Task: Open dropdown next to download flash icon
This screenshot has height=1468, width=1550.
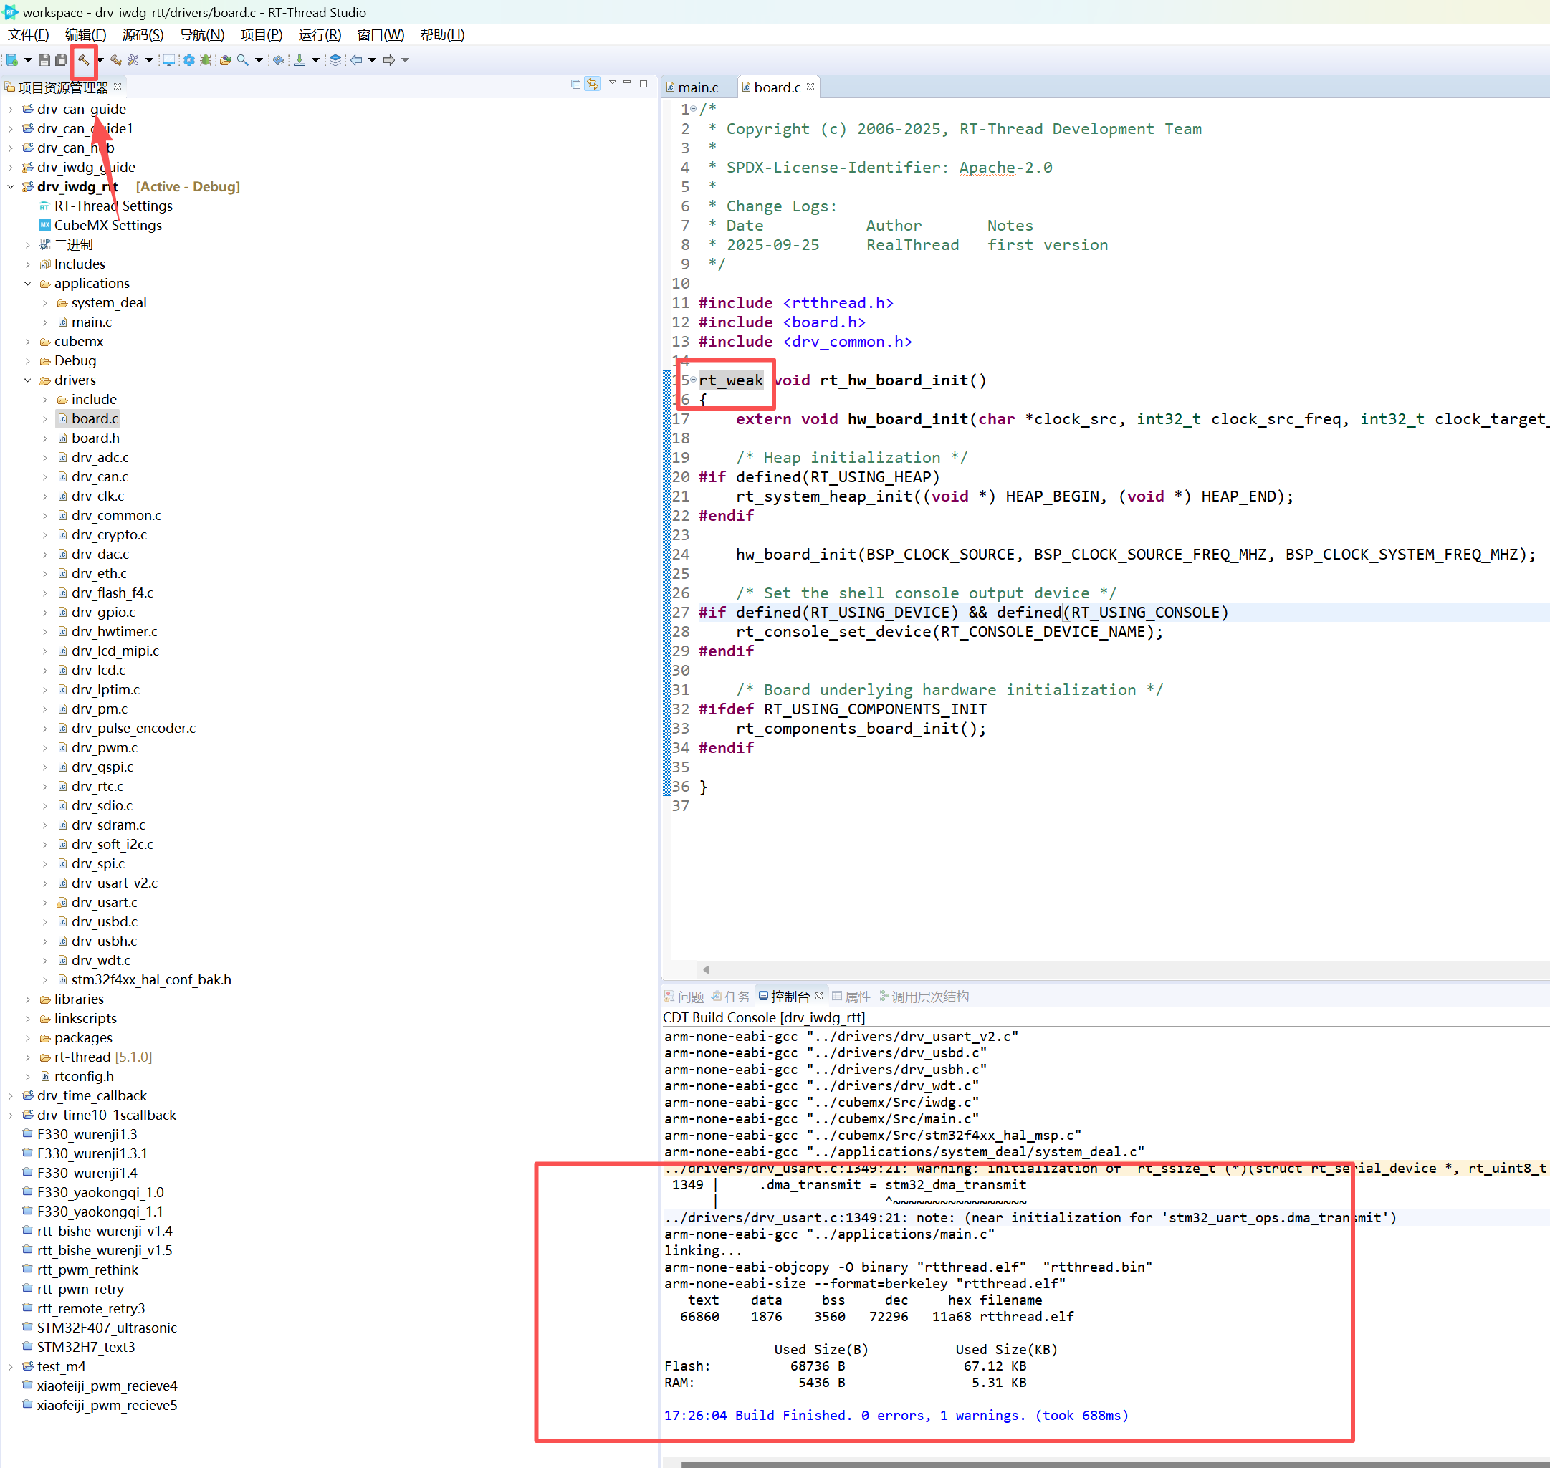Action: (315, 60)
